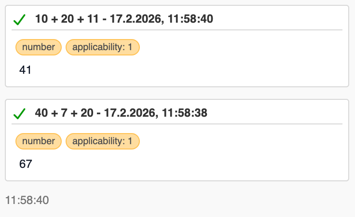This screenshot has width=355, height=217.
Task: Click the applicability: 1 tag above result 67
Action: 103,141
